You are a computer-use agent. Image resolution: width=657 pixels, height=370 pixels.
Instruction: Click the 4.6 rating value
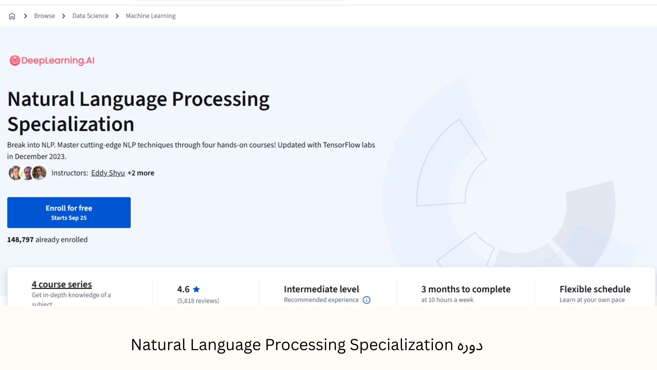click(x=183, y=289)
